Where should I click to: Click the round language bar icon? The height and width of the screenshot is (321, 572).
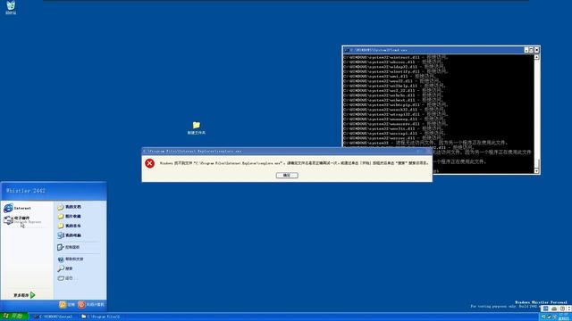click(x=562, y=309)
